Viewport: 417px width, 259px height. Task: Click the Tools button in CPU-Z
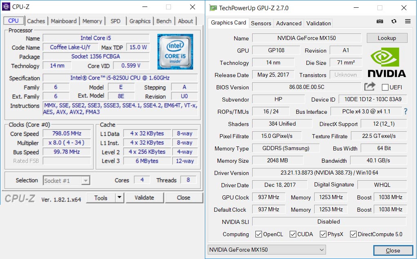101,198
